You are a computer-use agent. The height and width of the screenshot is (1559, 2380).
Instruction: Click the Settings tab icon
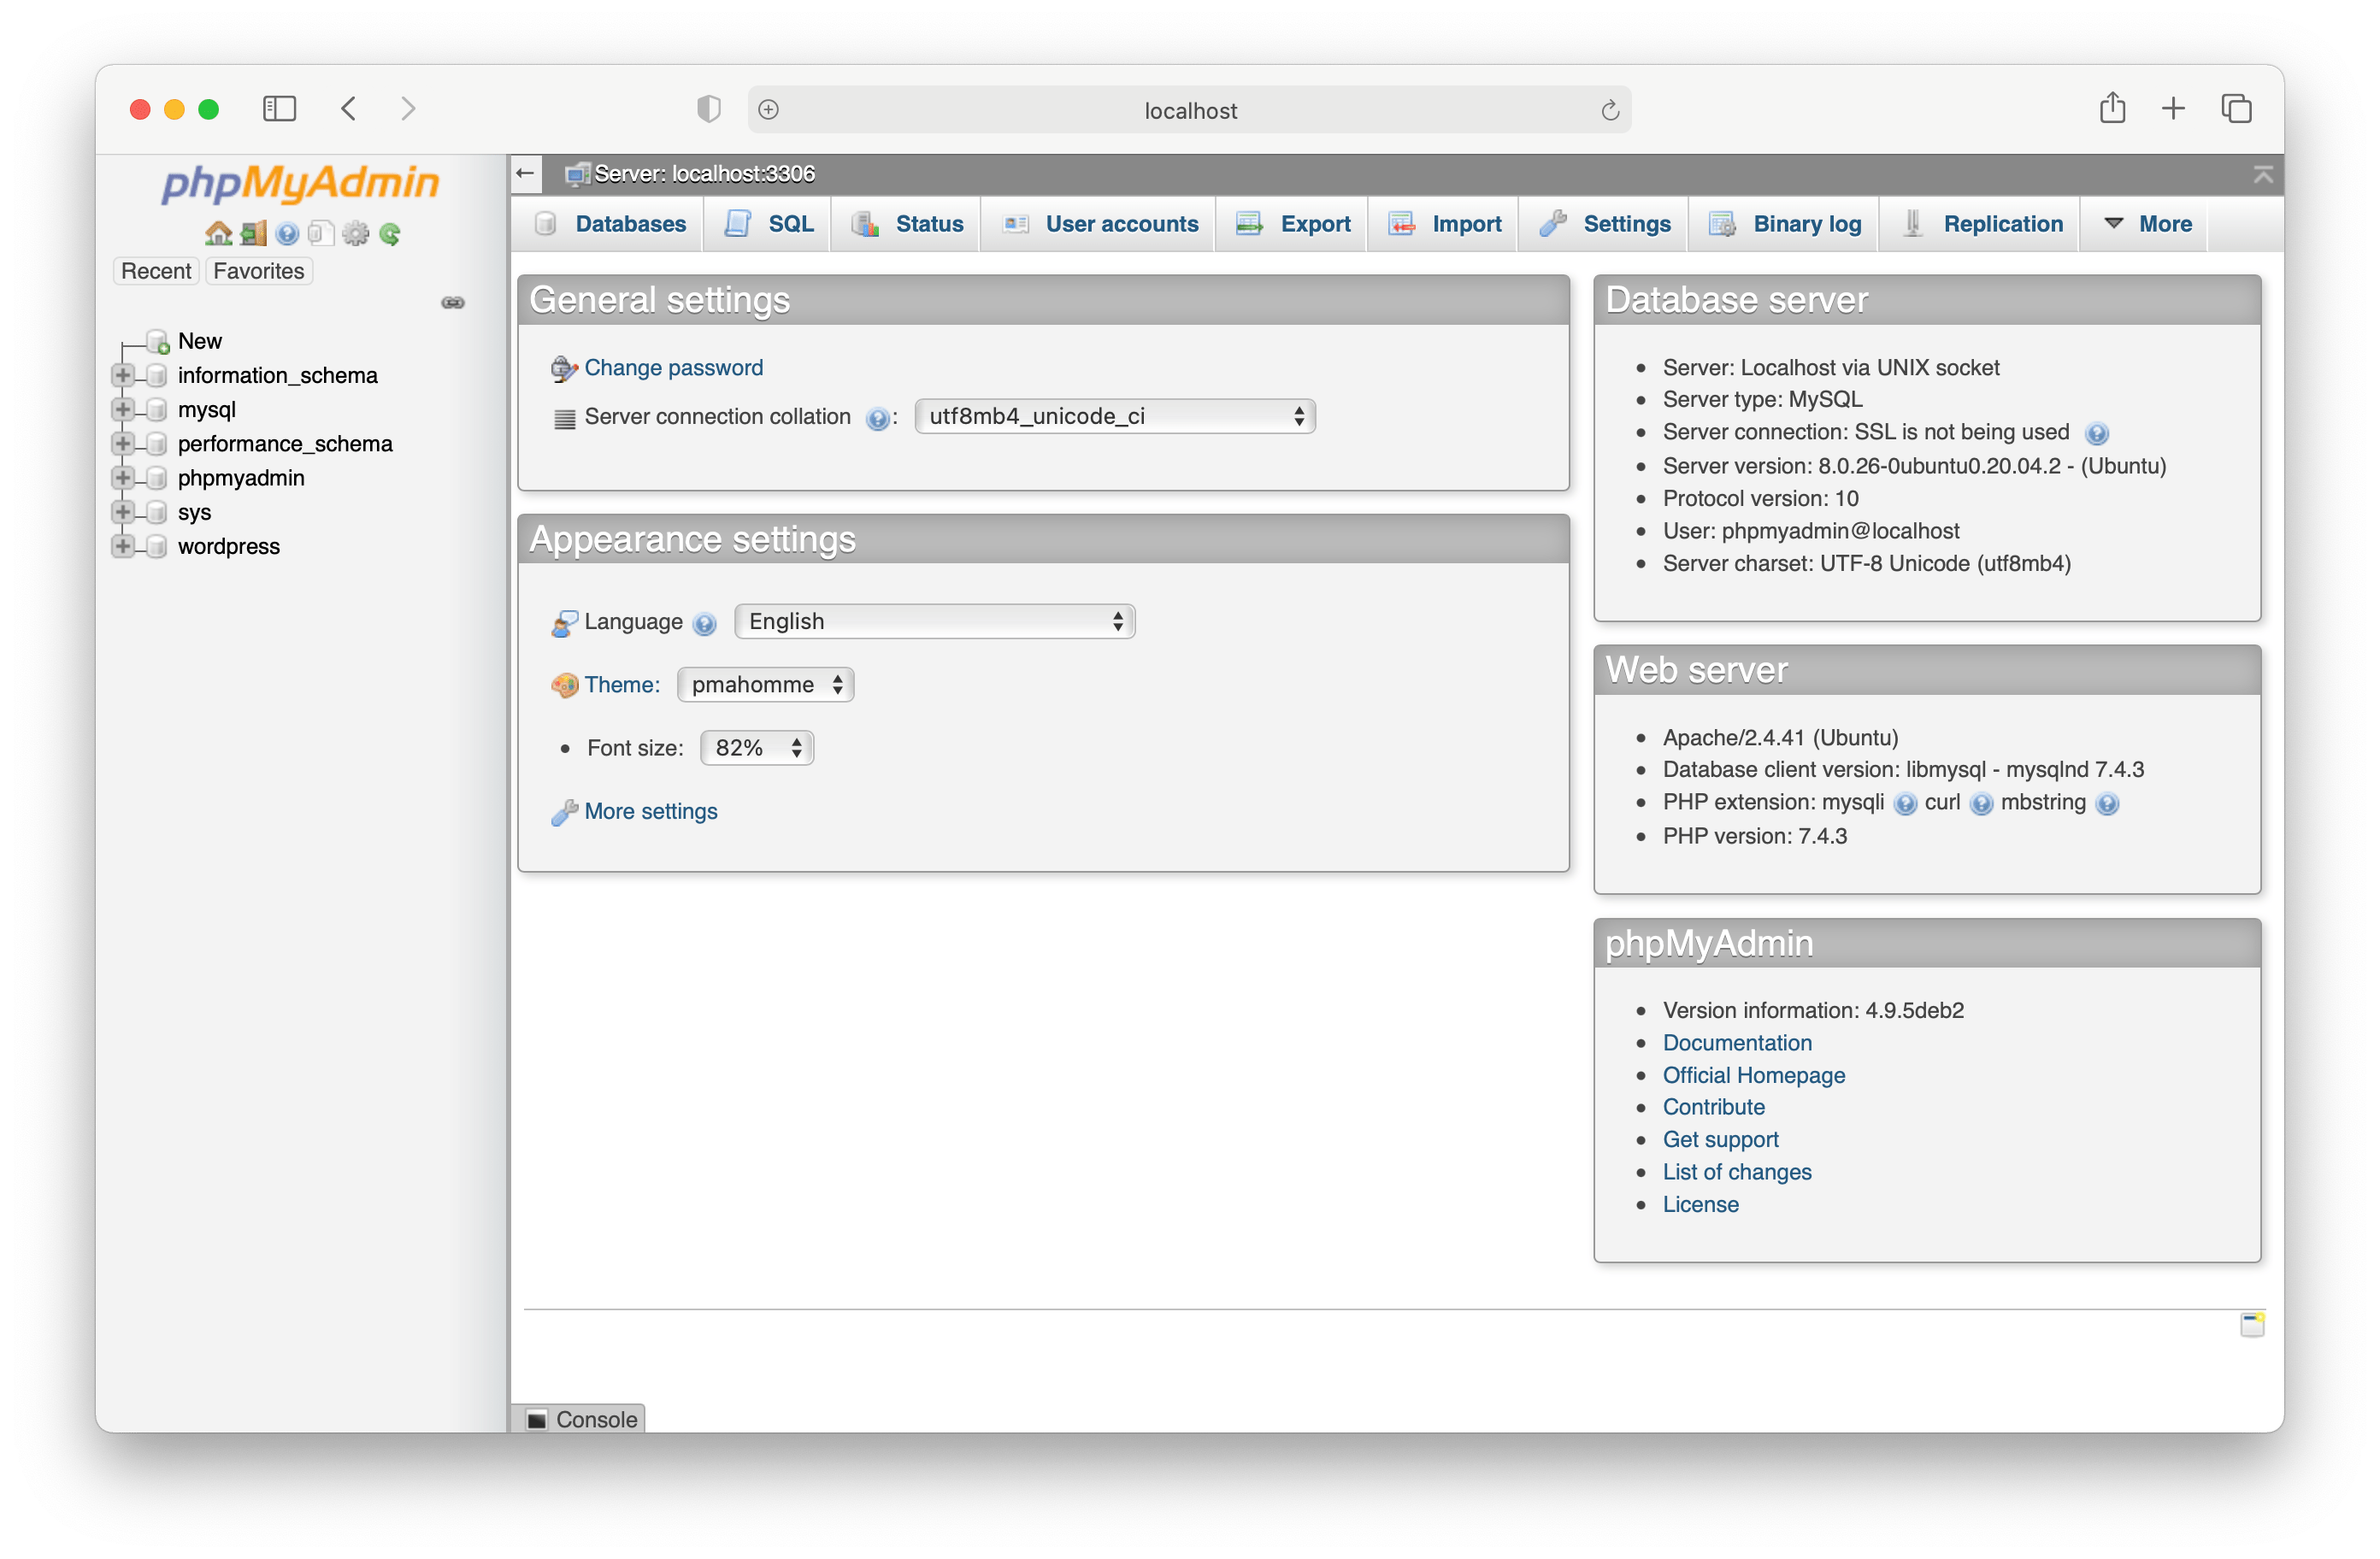coord(1552,223)
